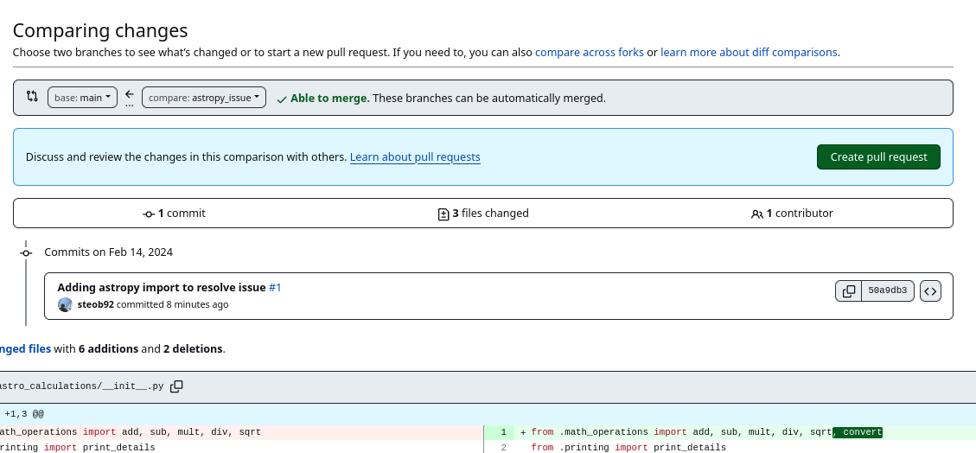Image resolution: width=976 pixels, height=453 pixels.
Task: Click steob92 avatar image
Action: tap(65, 304)
